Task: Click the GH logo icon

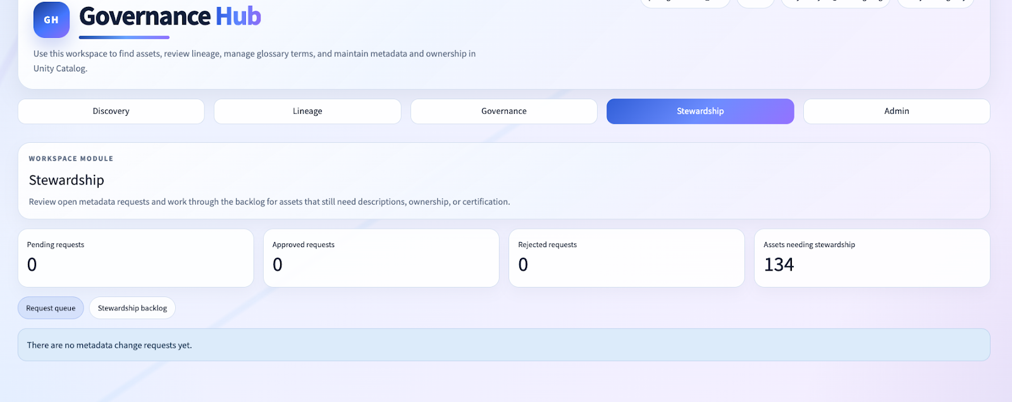Action: (51, 20)
